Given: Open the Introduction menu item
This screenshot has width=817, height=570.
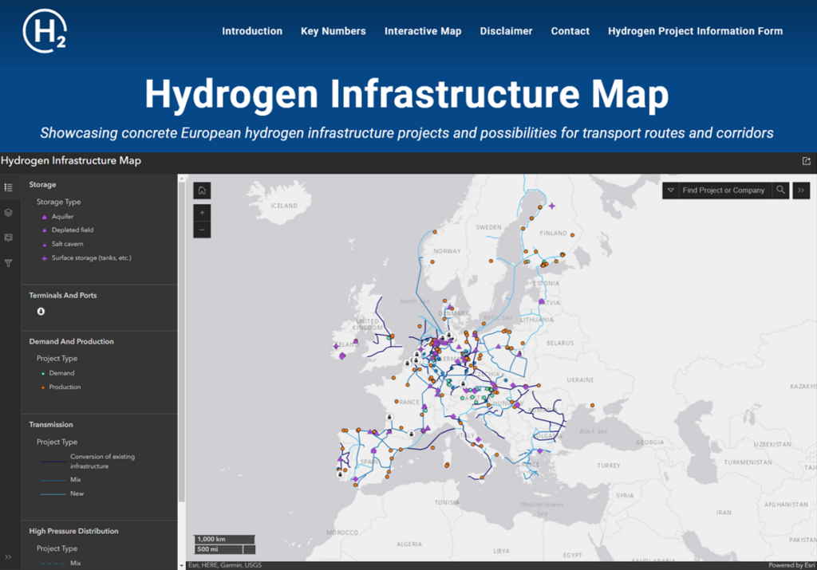Looking at the screenshot, I should (x=252, y=31).
